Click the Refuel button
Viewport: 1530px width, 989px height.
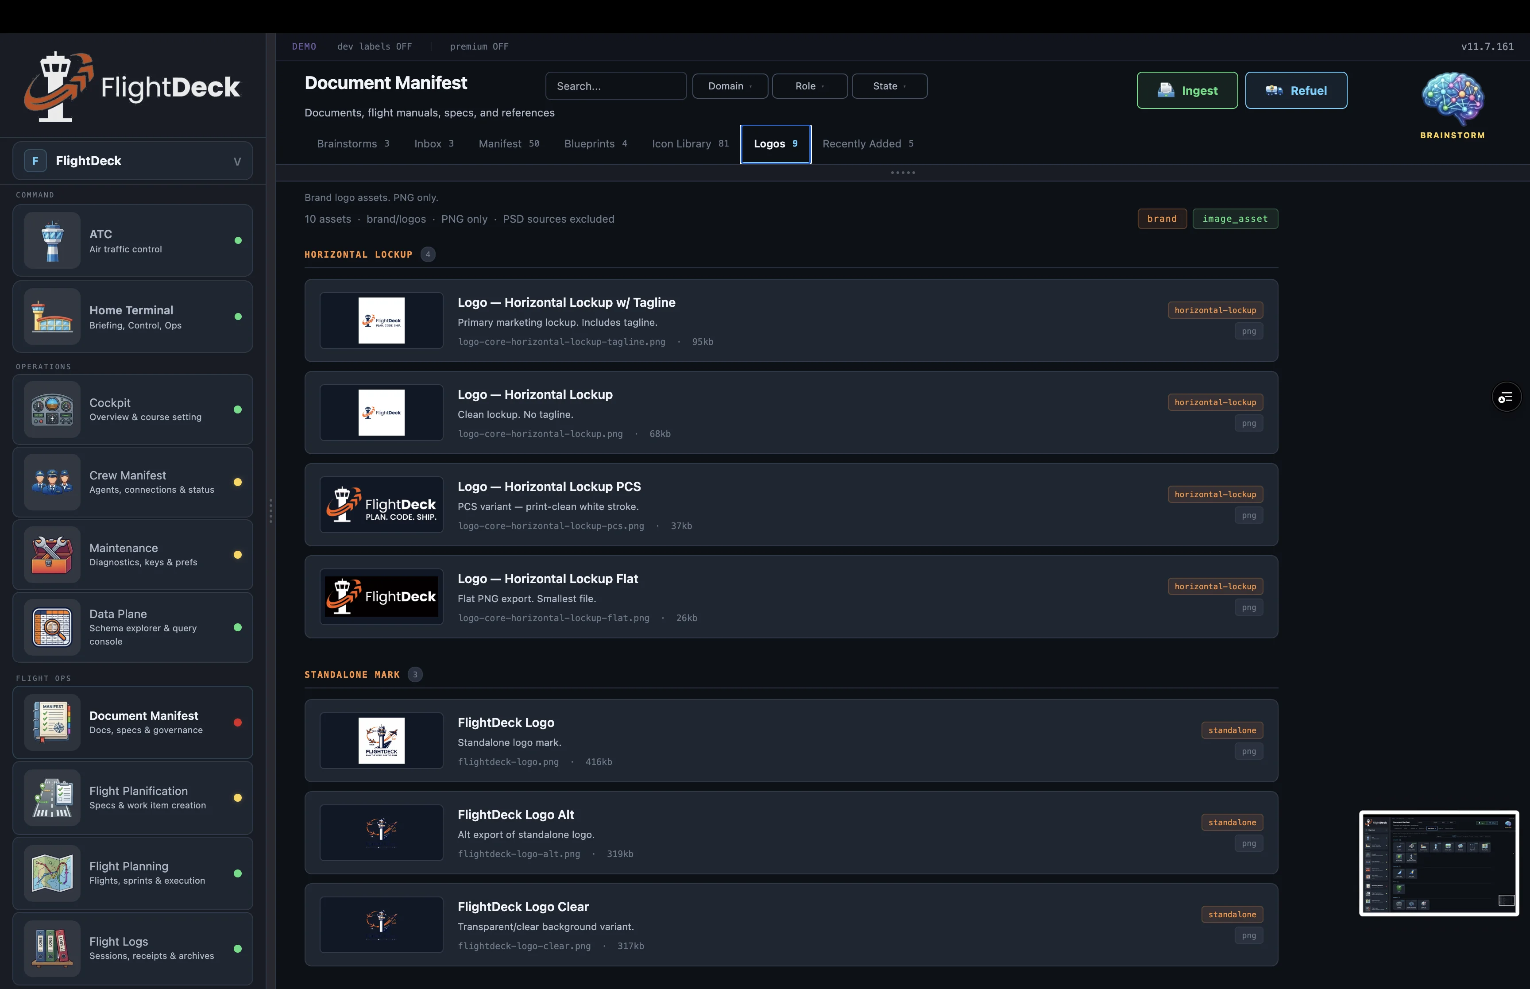1296,90
